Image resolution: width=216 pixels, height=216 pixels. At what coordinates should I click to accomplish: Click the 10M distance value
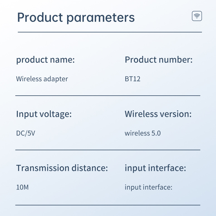tap(22, 187)
